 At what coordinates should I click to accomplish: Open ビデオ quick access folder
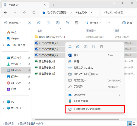click(16, 89)
